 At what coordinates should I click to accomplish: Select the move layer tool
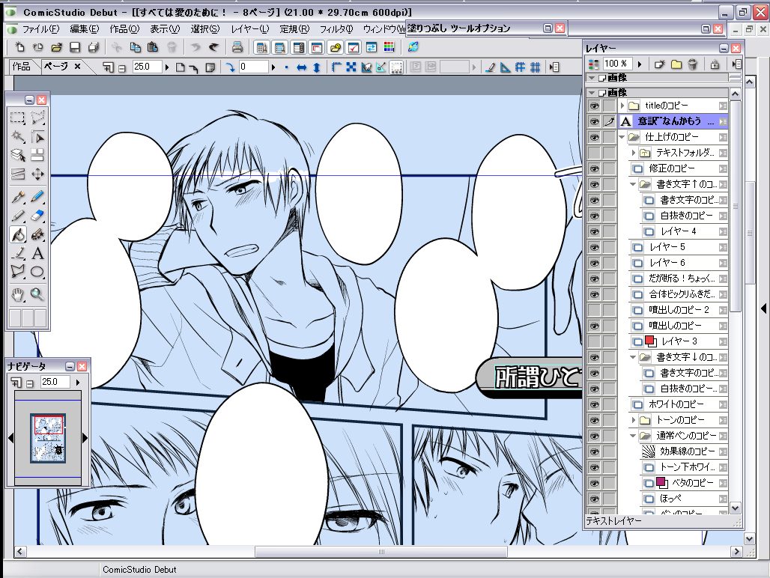(x=37, y=174)
